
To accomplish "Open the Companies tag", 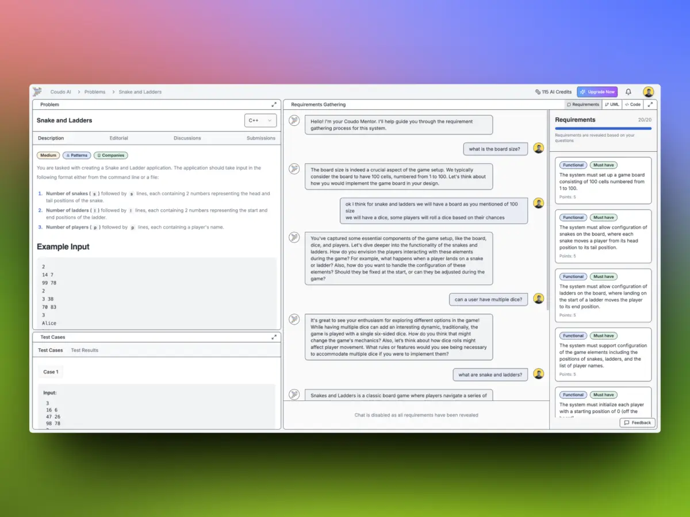I will (111, 155).
